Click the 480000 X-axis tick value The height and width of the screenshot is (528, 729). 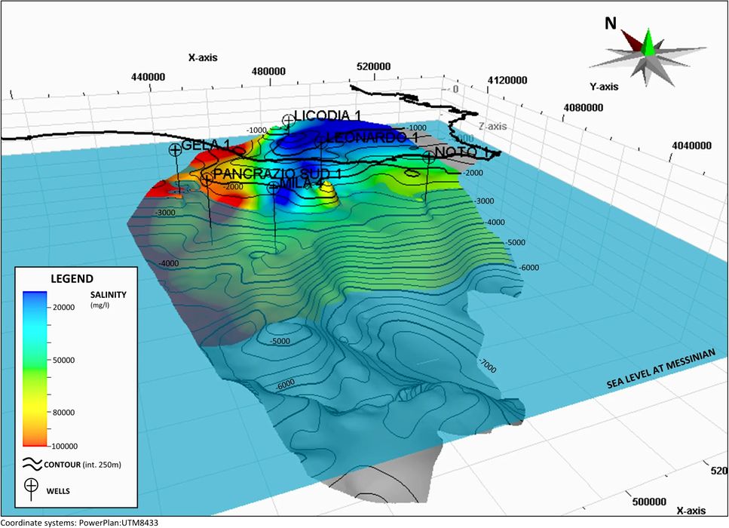point(268,72)
